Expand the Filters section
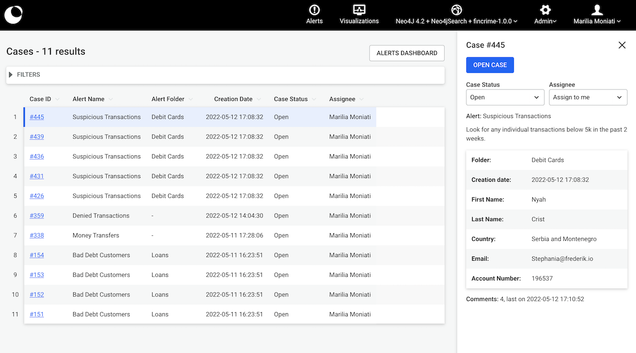636x353 pixels. [x=11, y=75]
